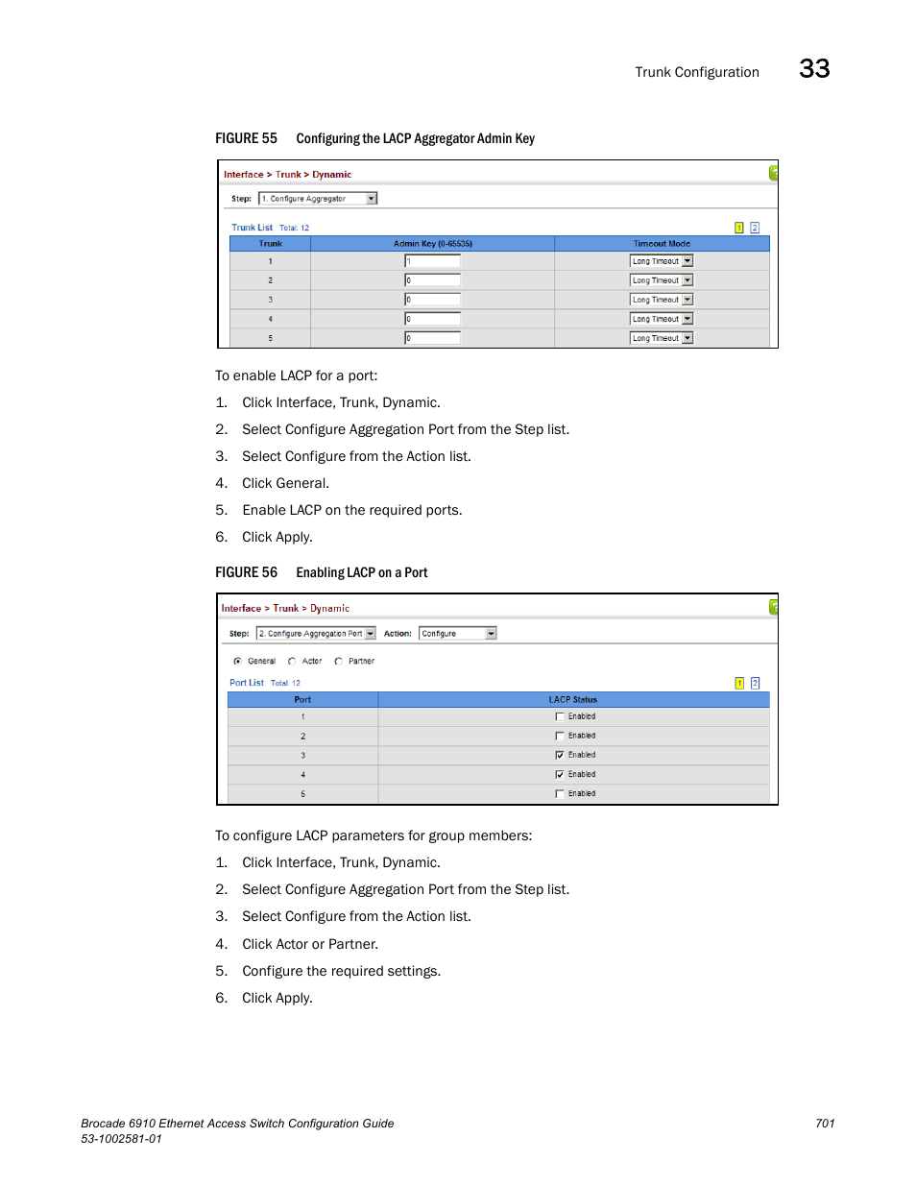Click Admin Key field for trunk 5

pyautogui.click(x=432, y=338)
